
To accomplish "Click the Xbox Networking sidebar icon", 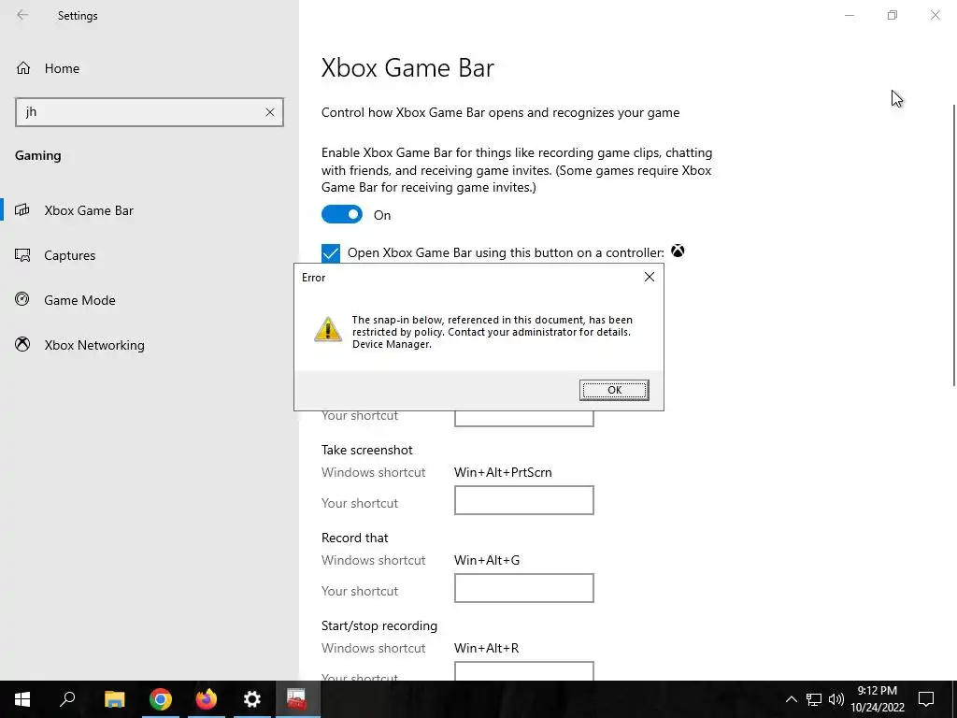I will coord(22,344).
